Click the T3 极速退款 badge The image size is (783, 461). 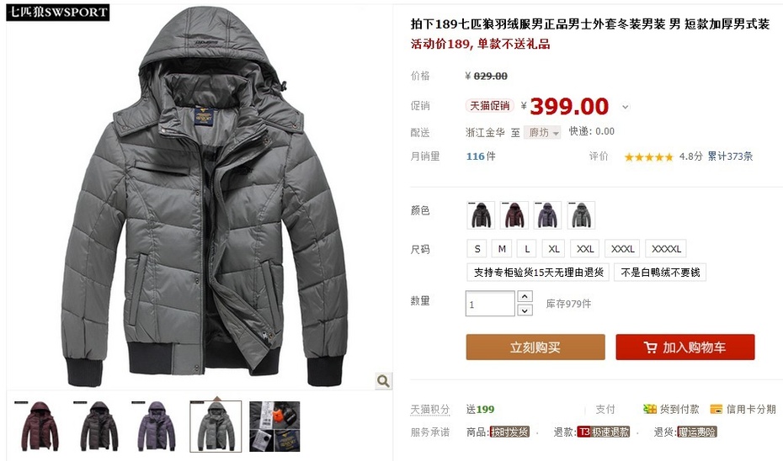(603, 432)
